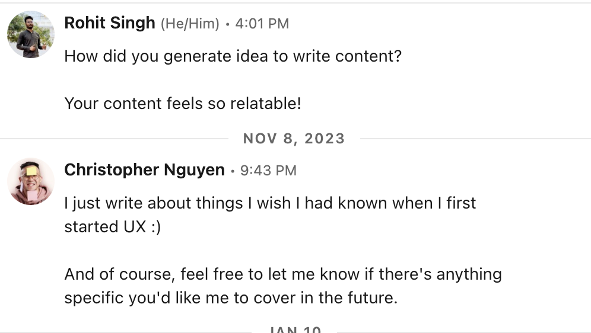Image resolution: width=591 pixels, height=333 pixels.
Task: Click the word "anything" in Christopher's reply
Action: [x=469, y=274]
